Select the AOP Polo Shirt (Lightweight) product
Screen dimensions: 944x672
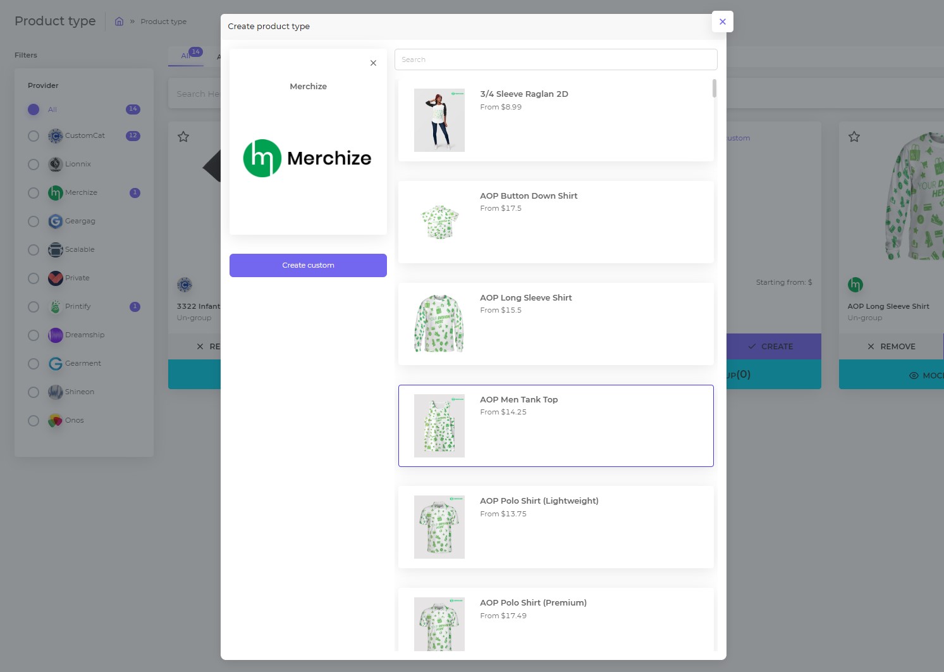(556, 527)
